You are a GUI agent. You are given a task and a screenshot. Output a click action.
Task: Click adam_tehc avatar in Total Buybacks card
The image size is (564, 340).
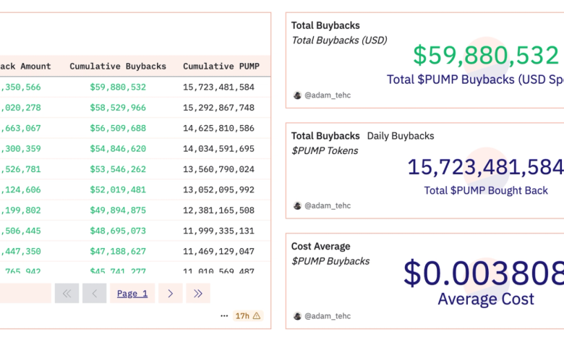pyautogui.click(x=297, y=95)
